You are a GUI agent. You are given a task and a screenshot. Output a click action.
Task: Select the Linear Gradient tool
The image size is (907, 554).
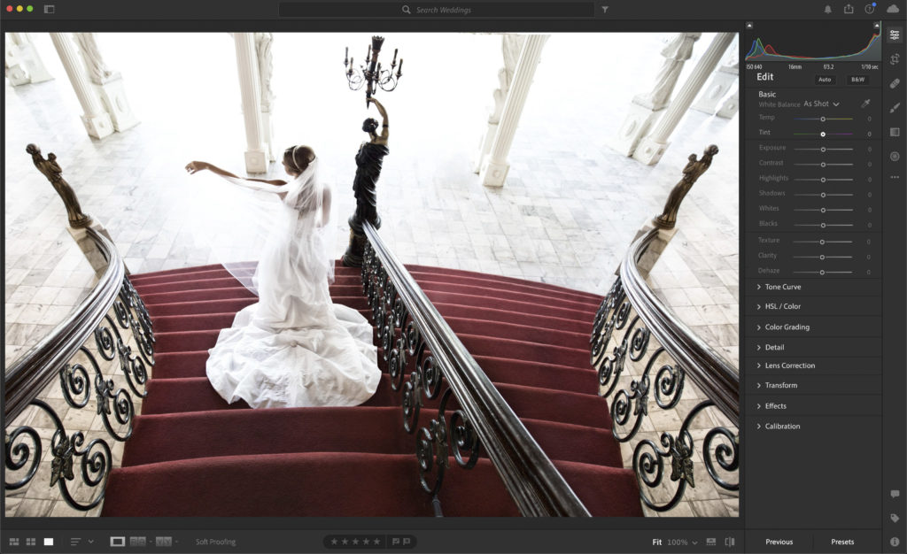tap(895, 132)
